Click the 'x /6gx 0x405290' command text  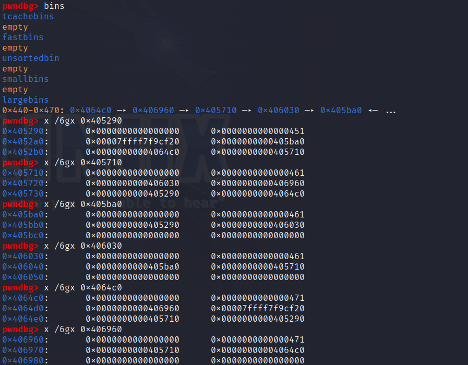[82, 120]
